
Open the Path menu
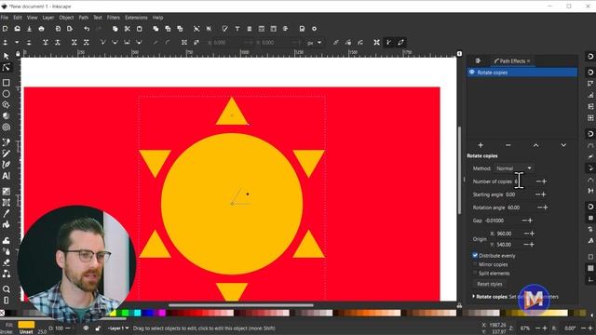tap(84, 18)
